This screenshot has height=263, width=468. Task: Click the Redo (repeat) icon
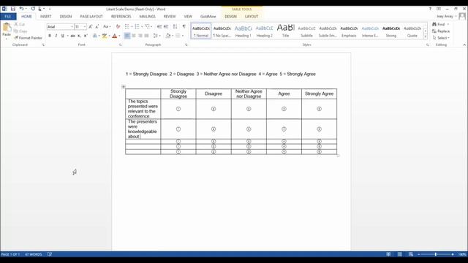click(33, 9)
